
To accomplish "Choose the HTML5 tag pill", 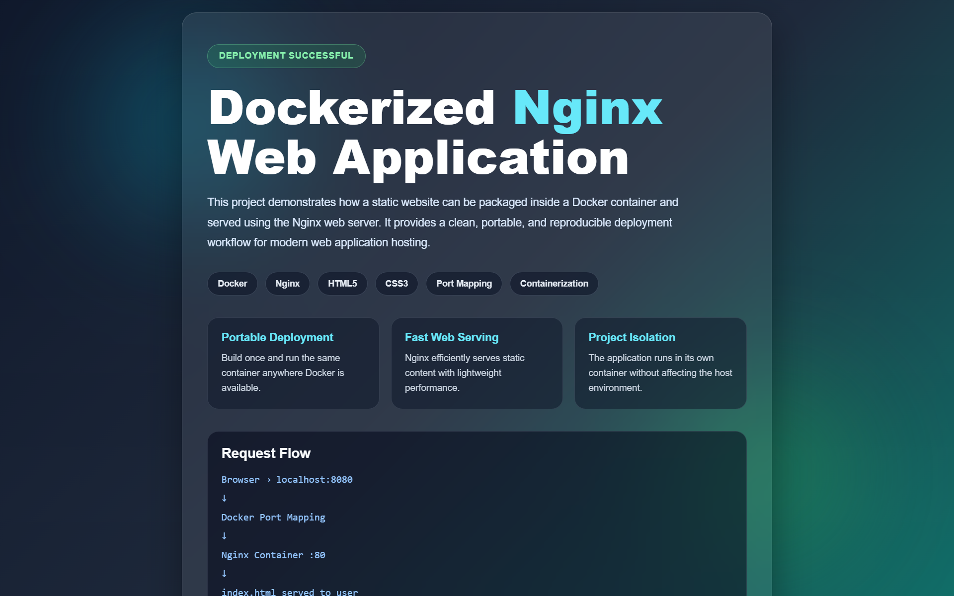I will point(342,284).
